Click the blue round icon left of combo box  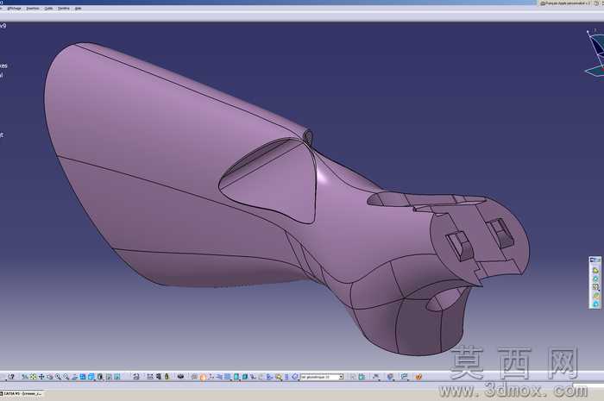tap(295, 377)
